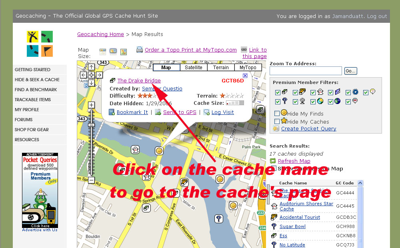The width and height of the screenshot is (400, 248).
Task: Open the Trackable Items menu item
Action: click(40, 100)
